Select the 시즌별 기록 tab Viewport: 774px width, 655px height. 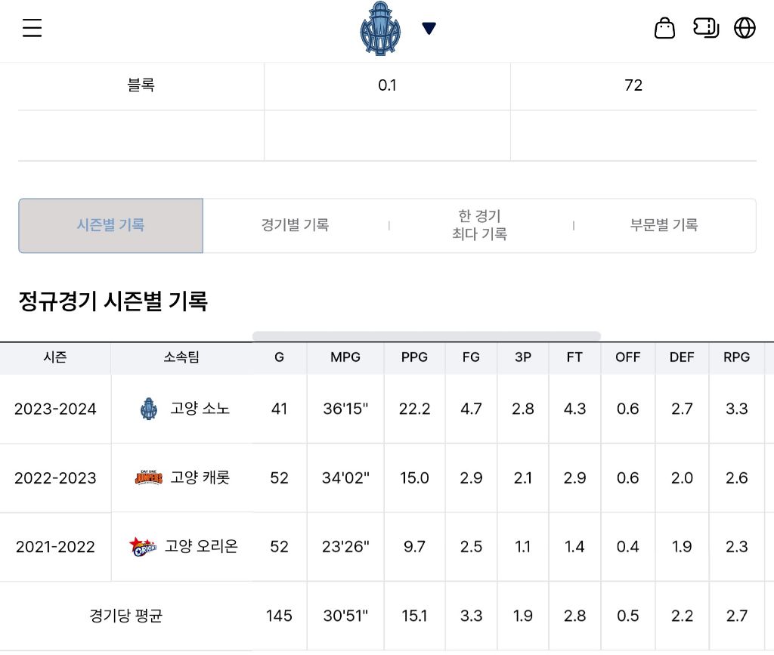tap(111, 225)
